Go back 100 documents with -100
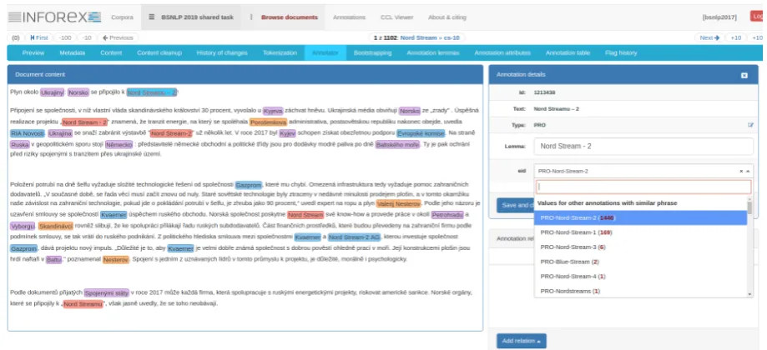This screenshot has height=350, width=767. tap(65, 37)
